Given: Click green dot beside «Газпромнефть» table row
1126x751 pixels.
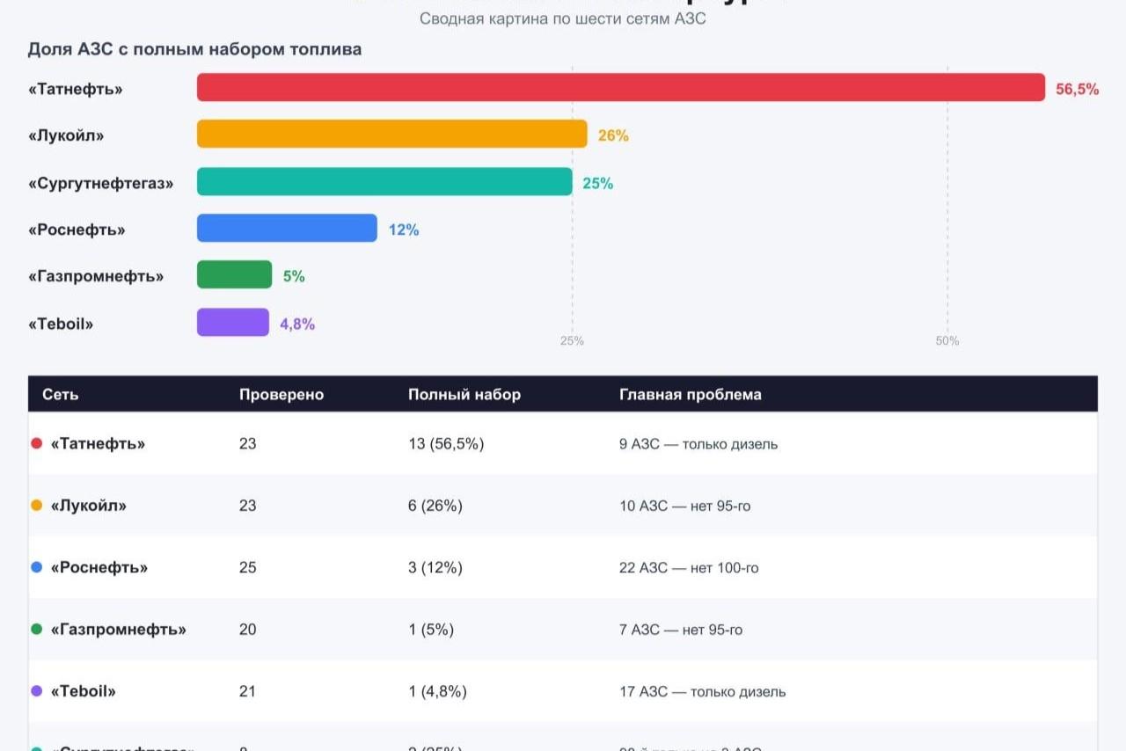Looking at the screenshot, I should [36, 629].
